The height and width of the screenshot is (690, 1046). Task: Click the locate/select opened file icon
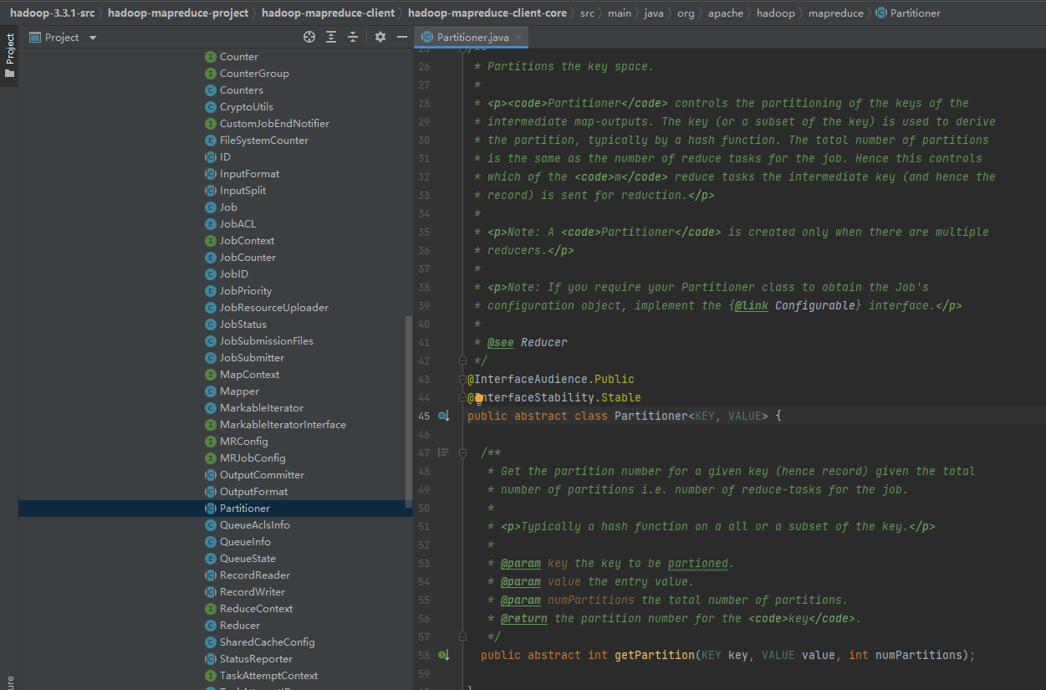point(309,37)
